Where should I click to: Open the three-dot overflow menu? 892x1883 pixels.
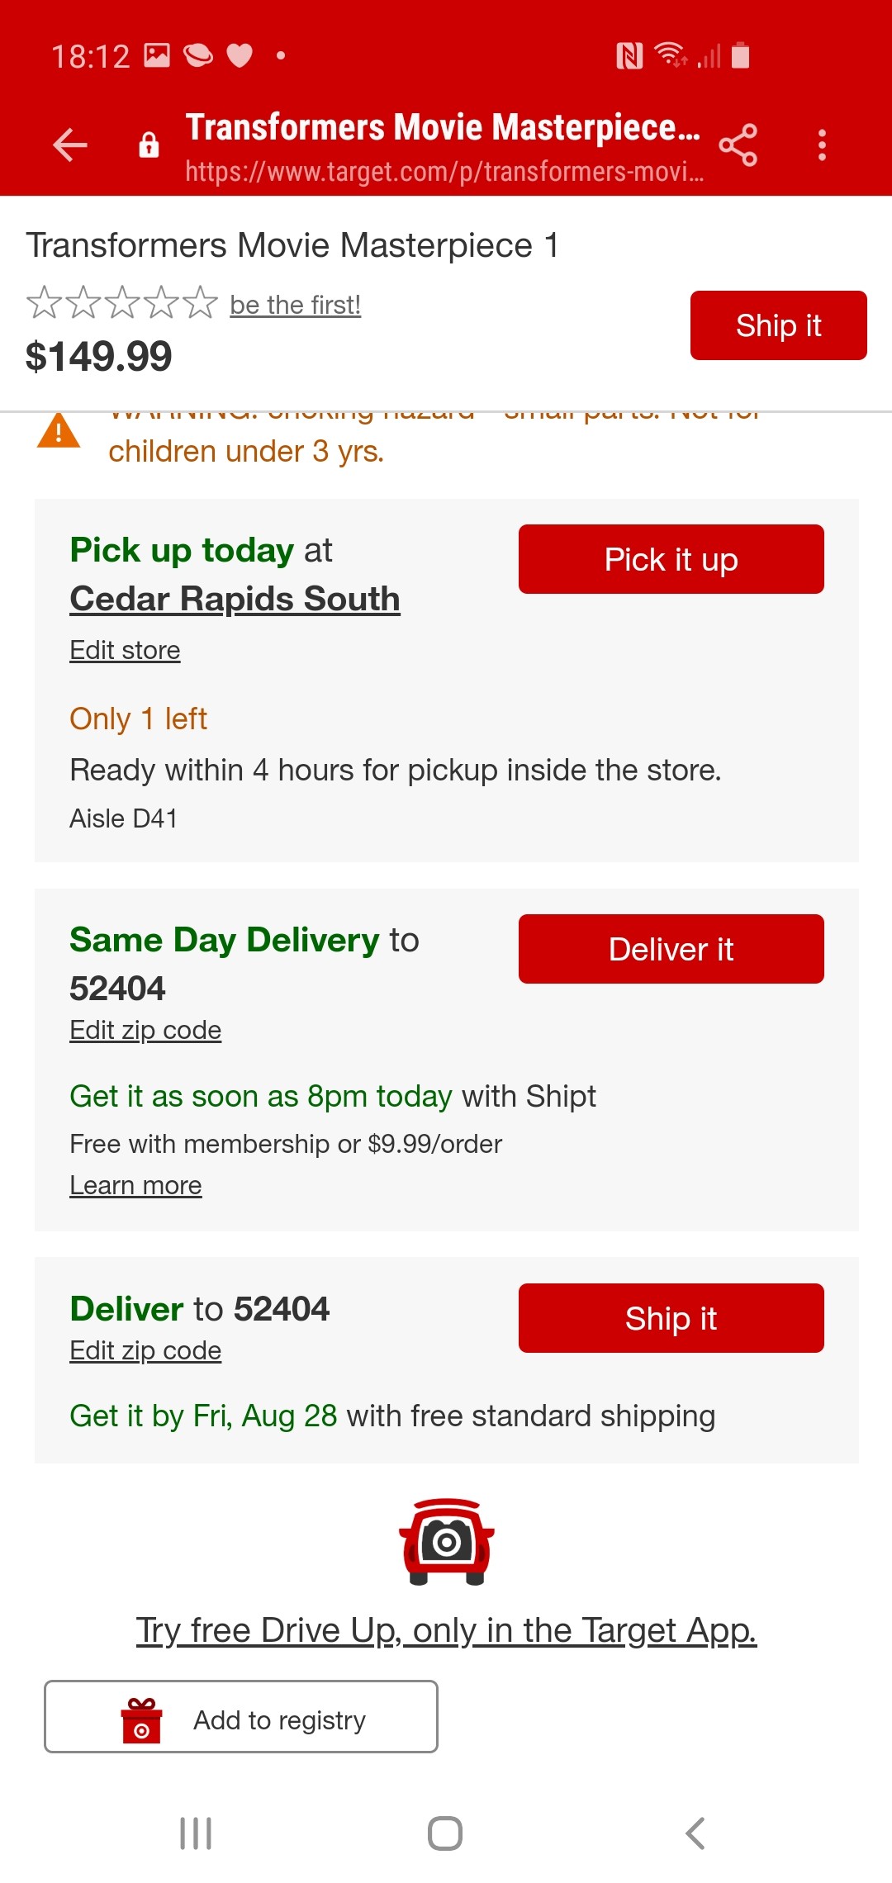pos(822,145)
